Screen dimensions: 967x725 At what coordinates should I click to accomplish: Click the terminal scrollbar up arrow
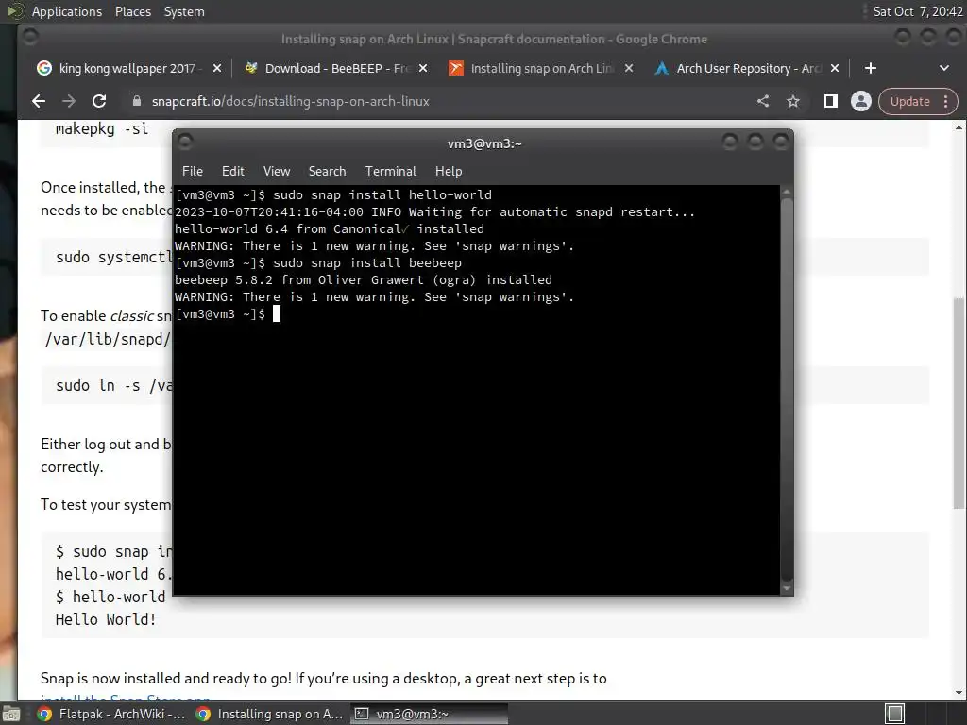tap(787, 192)
